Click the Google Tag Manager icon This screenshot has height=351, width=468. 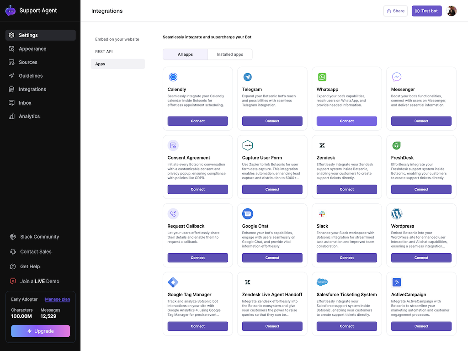pyautogui.click(x=173, y=282)
